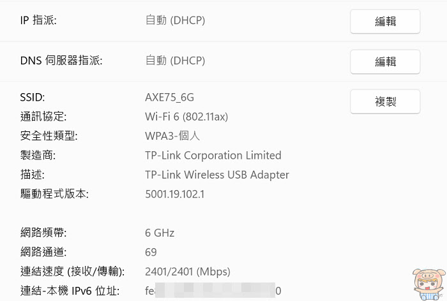447x301 pixels.
Task: Select the TP-Link Corporation Limited manufacturer text
Action: 213,156
